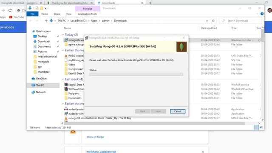Screen dimensions: 272x153
Task: Click the installation status progress bar
Action: click(136, 74)
